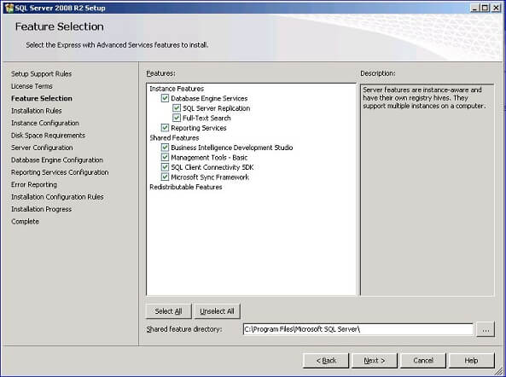
Task: Click the Unselect All button
Action: (x=217, y=311)
